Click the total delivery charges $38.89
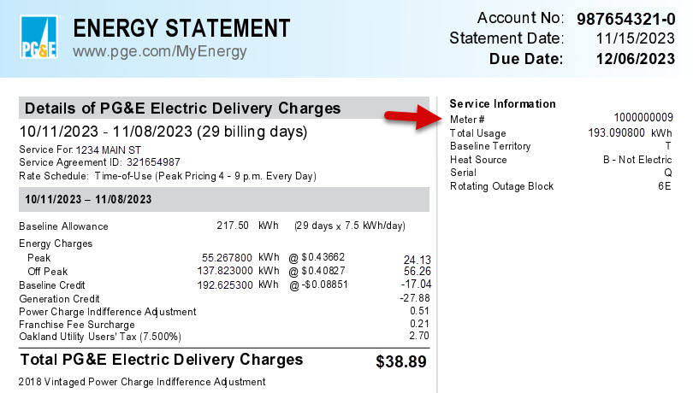 pyautogui.click(x=402, y=362)
